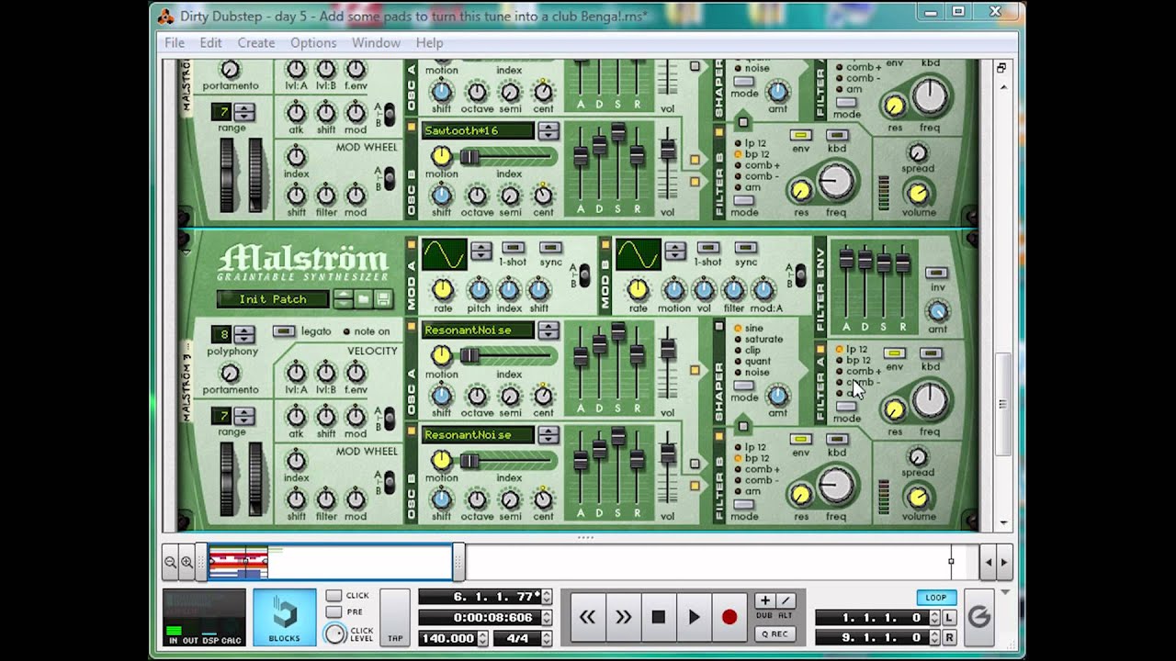Toggle the Mod B on/off LED button
The width and height of the screenshot is (1176, 661).
[x=605, y=243]
